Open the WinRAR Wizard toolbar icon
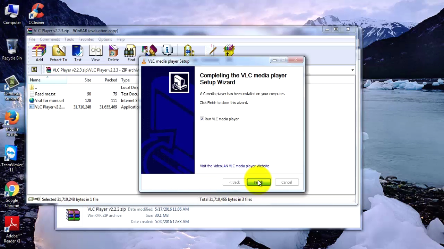 pyautogui.click(x=150, y=50)
